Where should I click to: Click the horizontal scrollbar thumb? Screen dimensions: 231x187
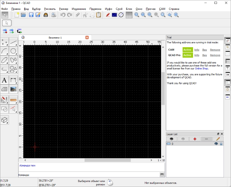coord(108,160)
